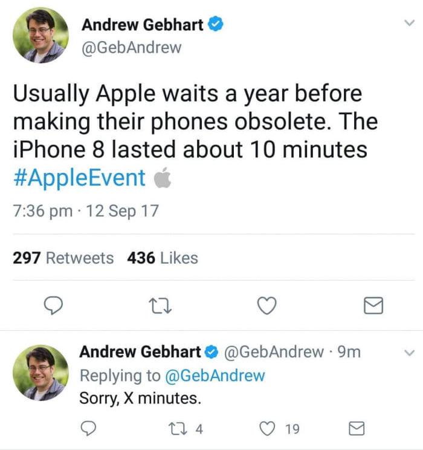Reply to the 'Sorry, X minutes' tweet
The width and height of the screenshot is (423, 450).
(88, 428)
